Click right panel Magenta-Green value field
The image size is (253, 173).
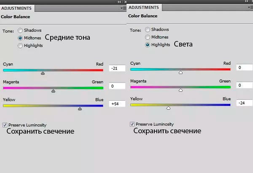245,85
